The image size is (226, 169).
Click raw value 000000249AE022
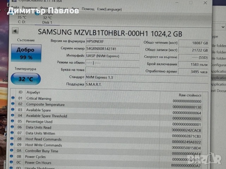[186, 142]
